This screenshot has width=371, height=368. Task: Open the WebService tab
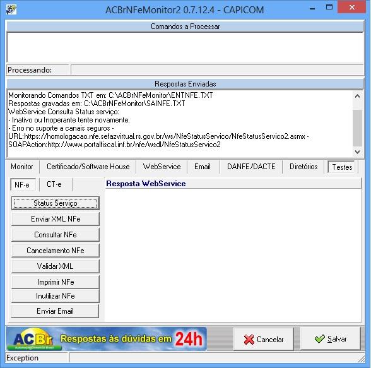162,167
